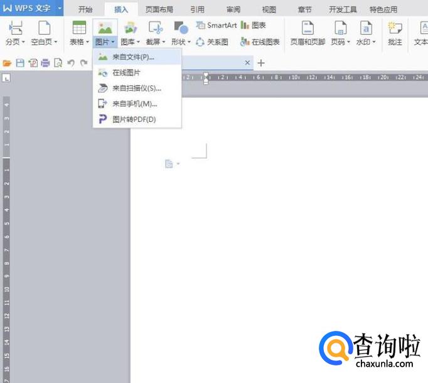Screen dimensions: 428x383
Task: Insert SmartArt from the ribbon
Action: click(x=217, y=25)
